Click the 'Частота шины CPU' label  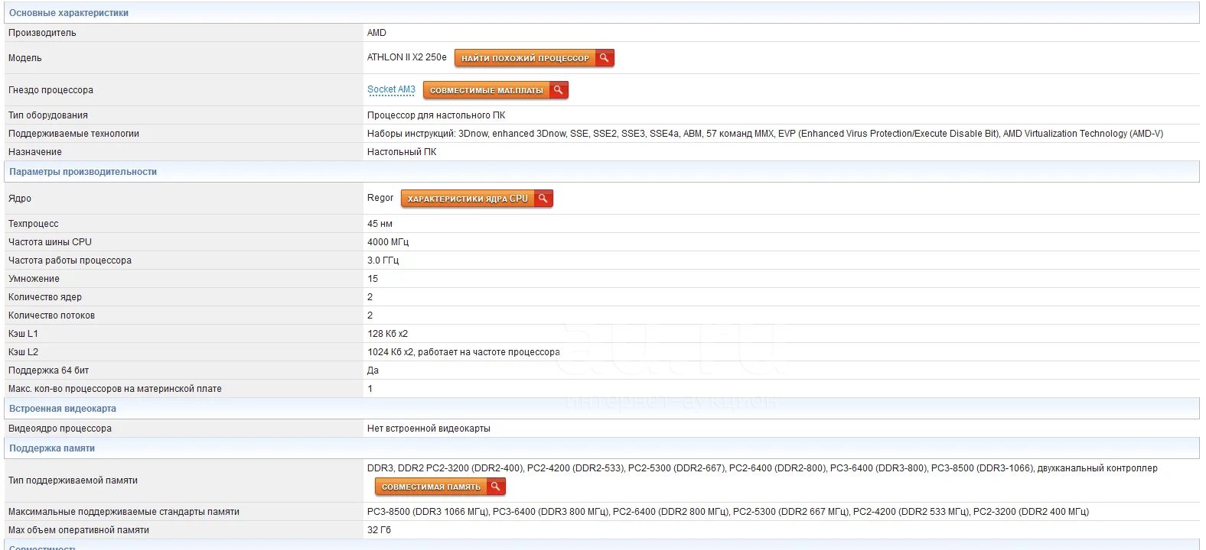click(x=50, y=242)
